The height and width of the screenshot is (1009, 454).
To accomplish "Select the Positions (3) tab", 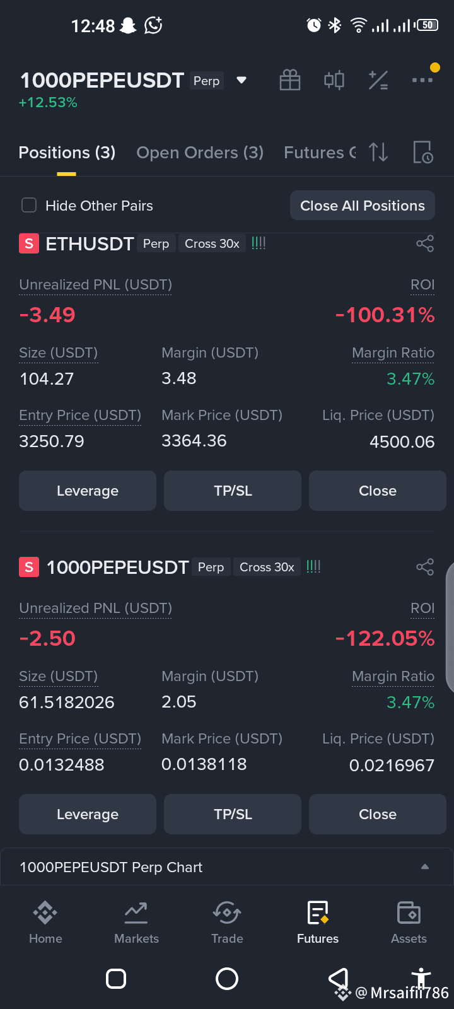I will (x=67, y=153).
